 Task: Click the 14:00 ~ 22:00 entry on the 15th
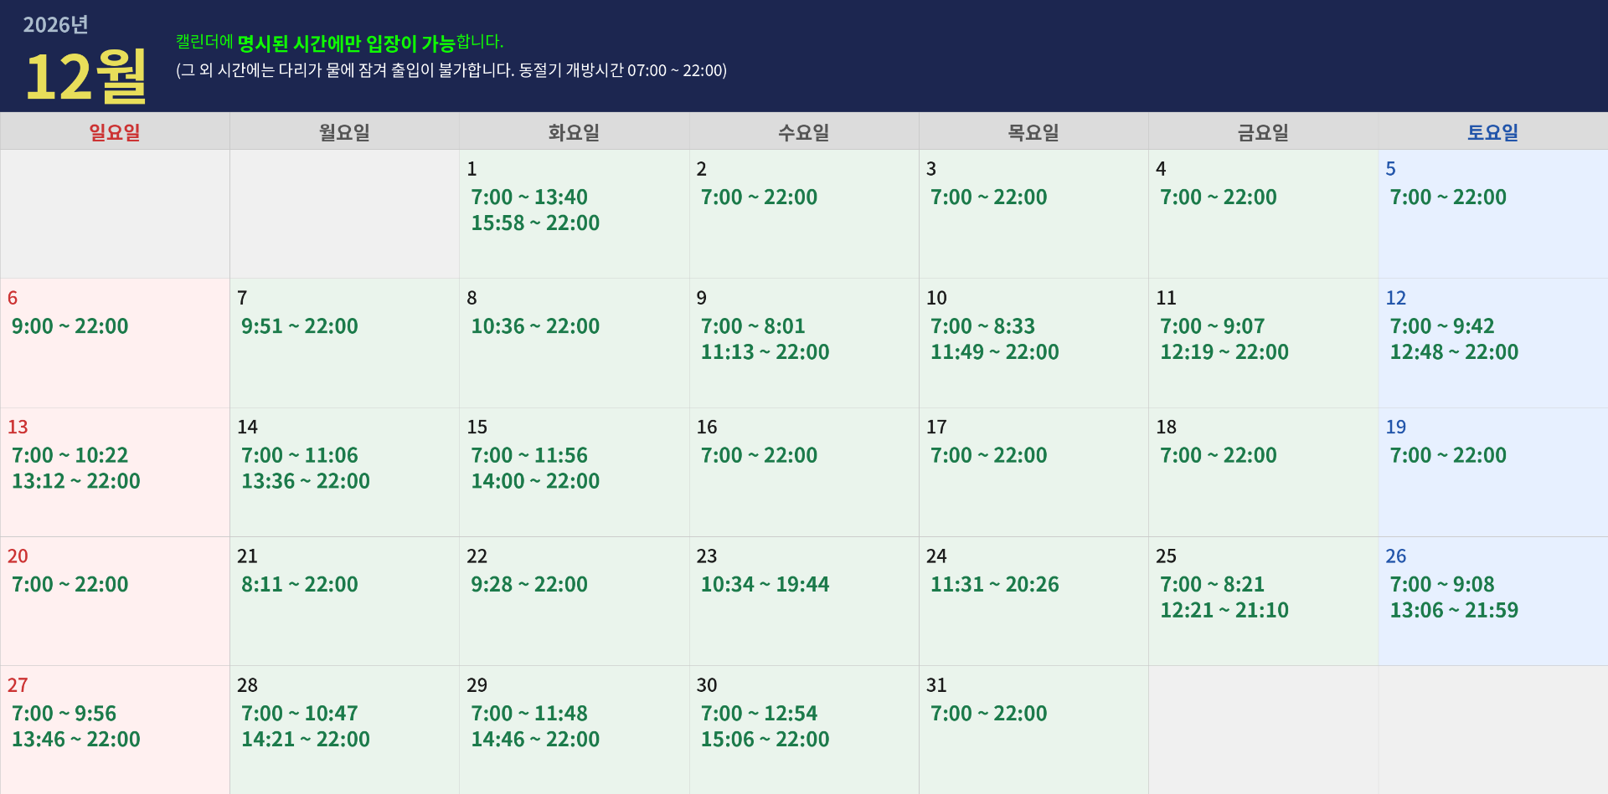coord(535,481)
